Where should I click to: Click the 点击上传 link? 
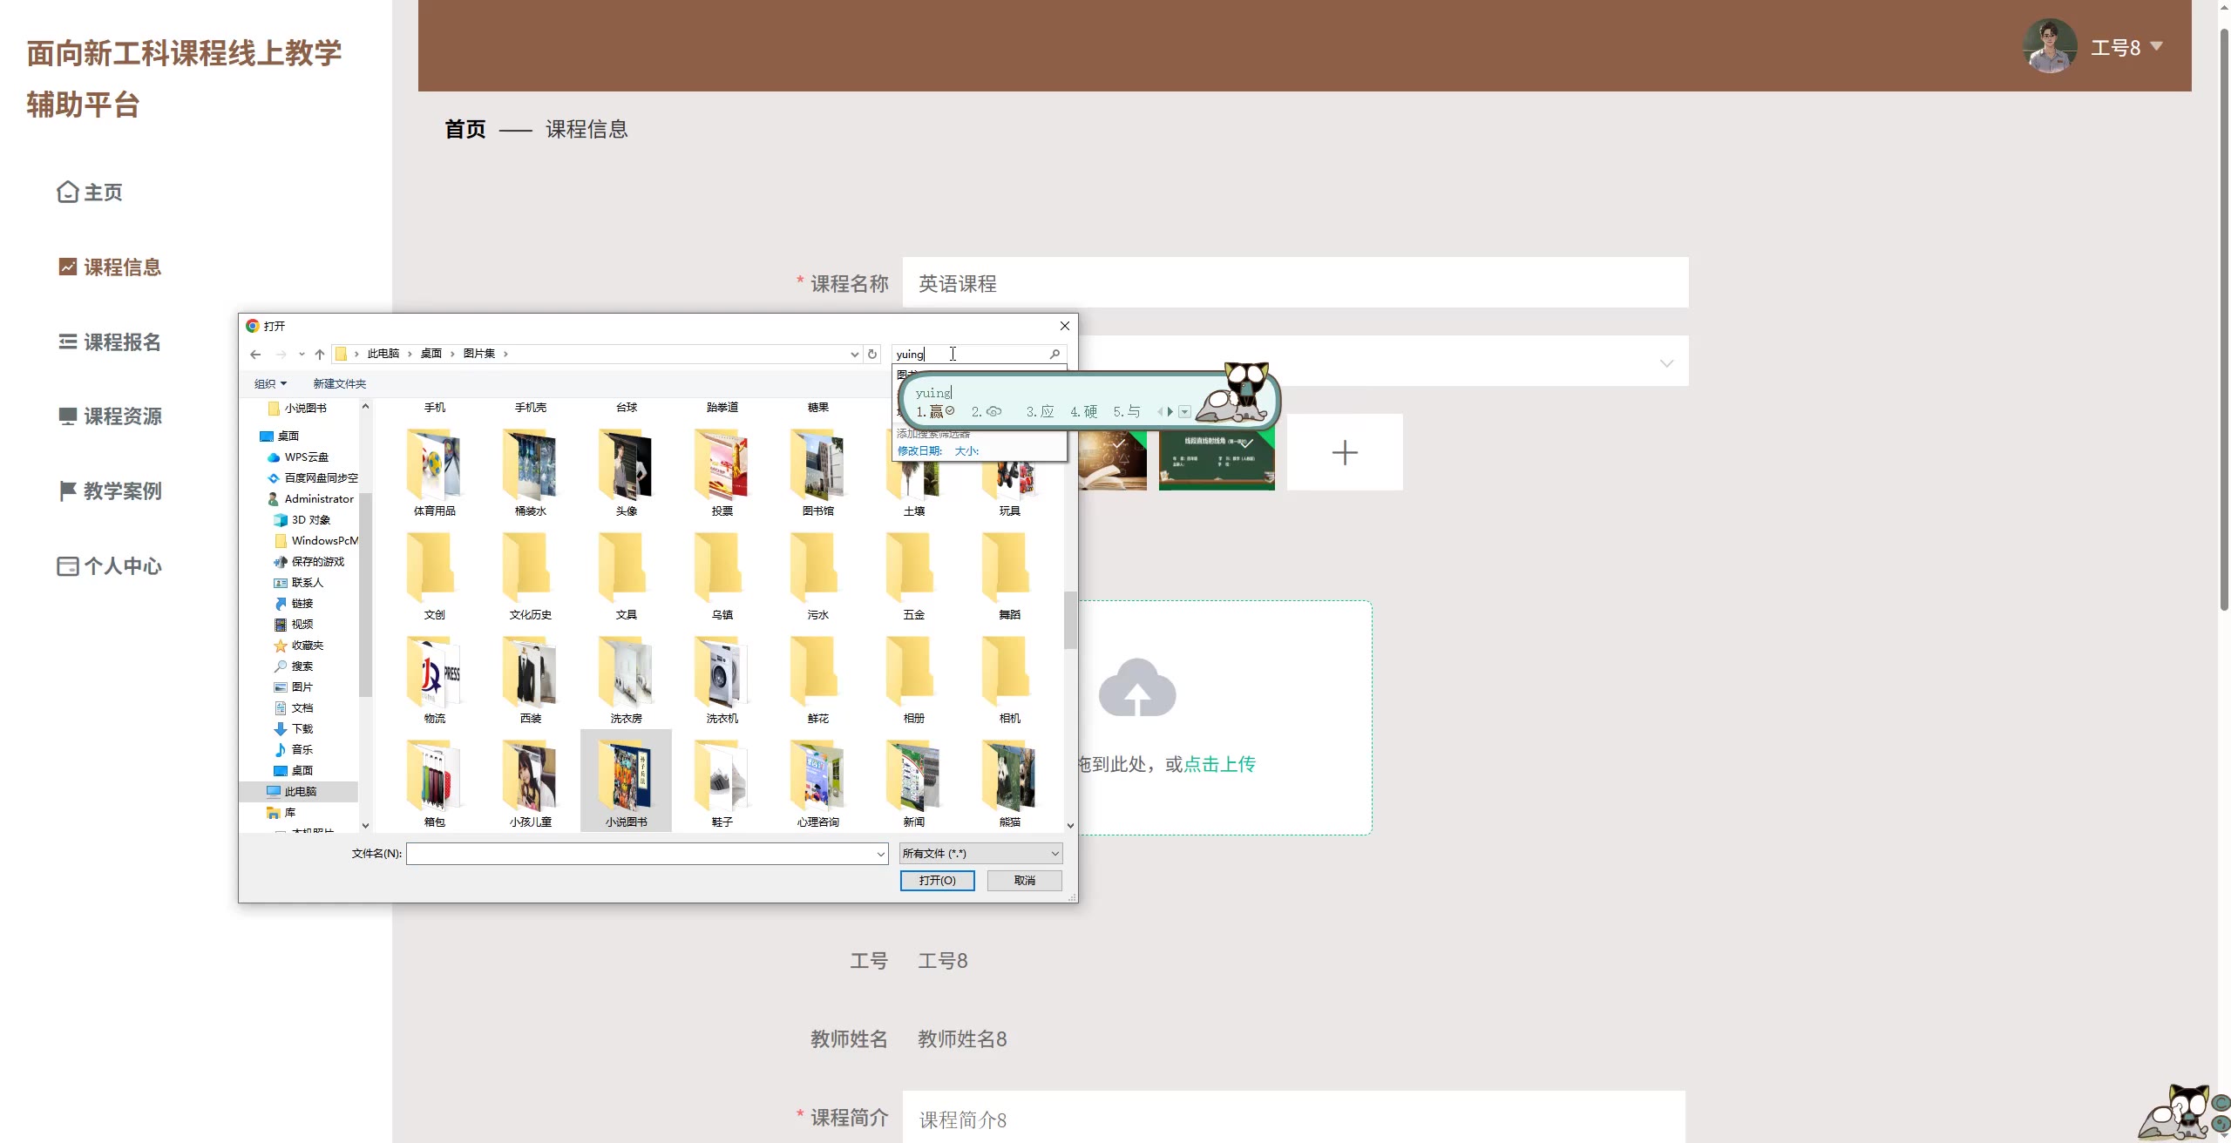[1219, 764]
